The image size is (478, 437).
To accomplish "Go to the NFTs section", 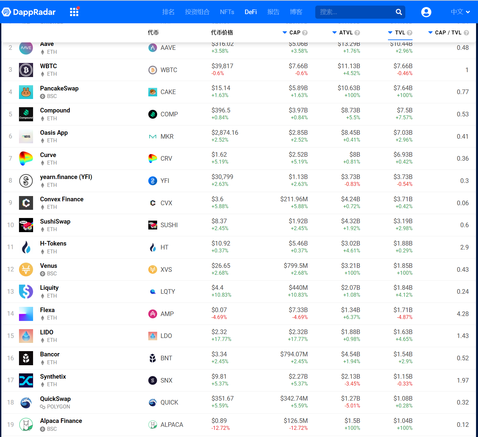I will [227, 12].
